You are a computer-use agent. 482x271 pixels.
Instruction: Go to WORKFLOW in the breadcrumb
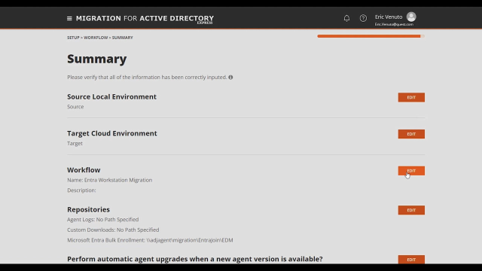point(96,38)
